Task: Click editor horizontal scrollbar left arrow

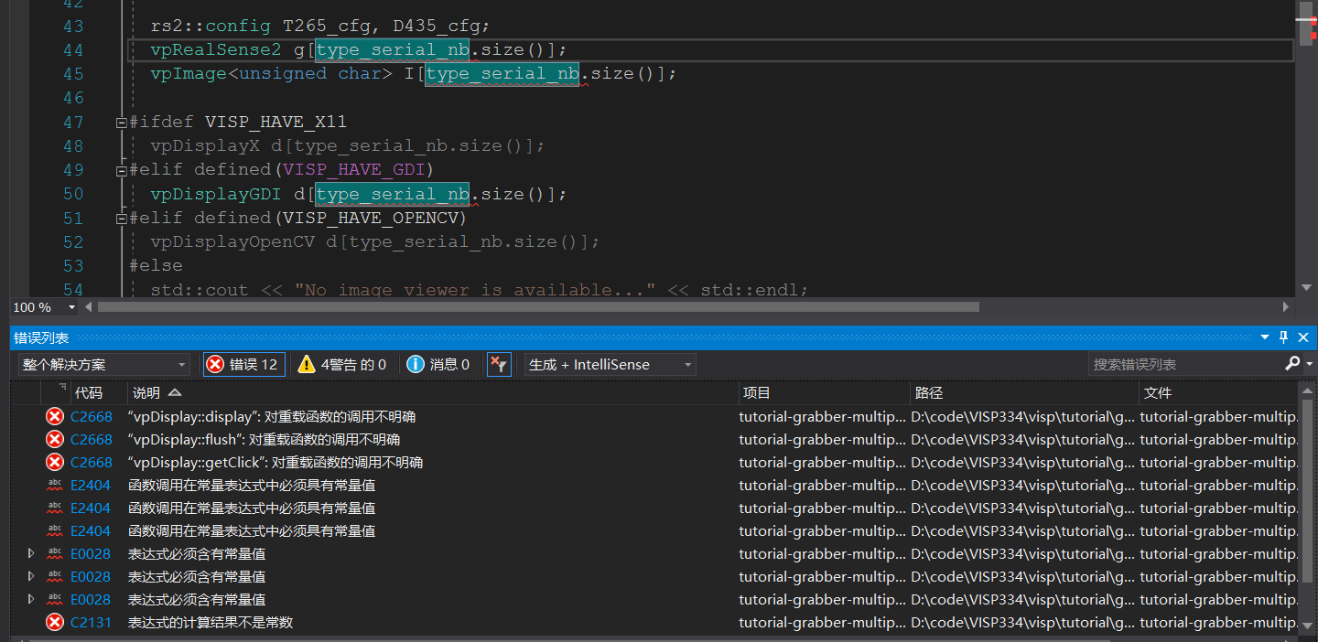Action: (x=90, y=307)
